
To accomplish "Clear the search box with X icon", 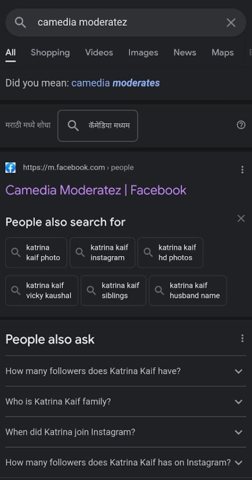I will (231, 23).
